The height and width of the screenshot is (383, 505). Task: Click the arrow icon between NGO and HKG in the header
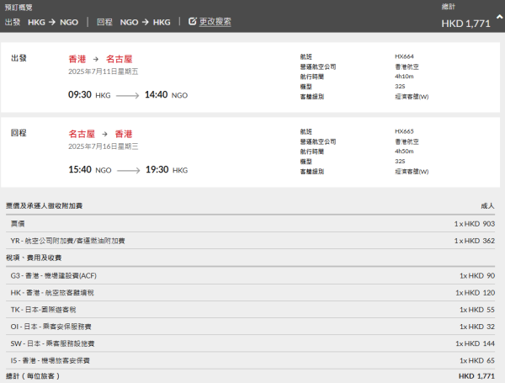(x=146, y=22)
